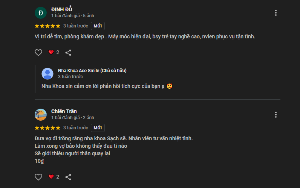Open more options for ĐỊNH ĐỖ's review

click(x=276, y=13)
